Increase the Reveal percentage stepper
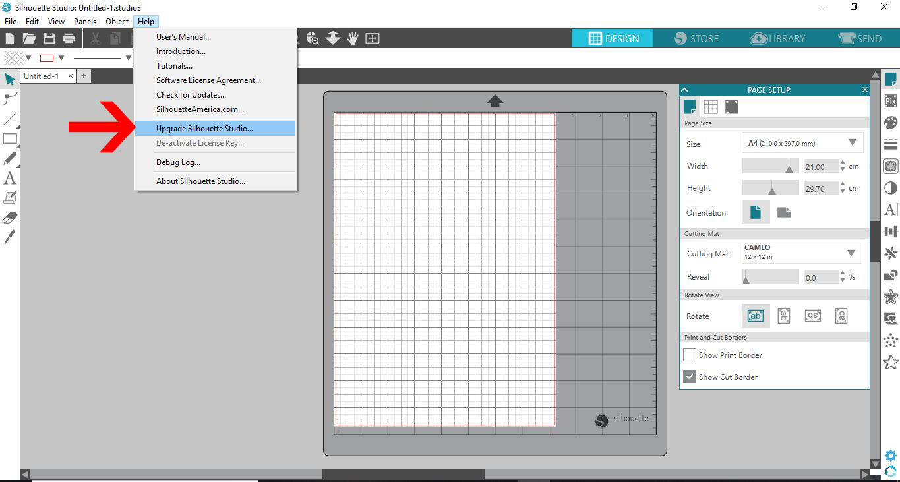The height and width of the screenshot is (482, 900). 843,273
